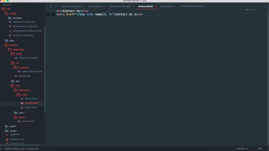Click the public folder icon
Screen dimensions: 269x151
(7, 126)
